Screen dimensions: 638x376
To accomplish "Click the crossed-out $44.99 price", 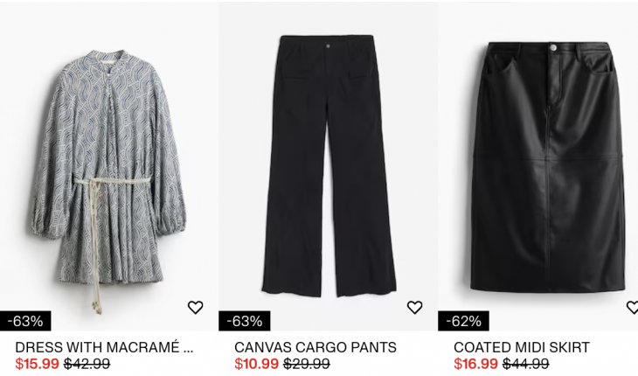I will click(526, 364).
